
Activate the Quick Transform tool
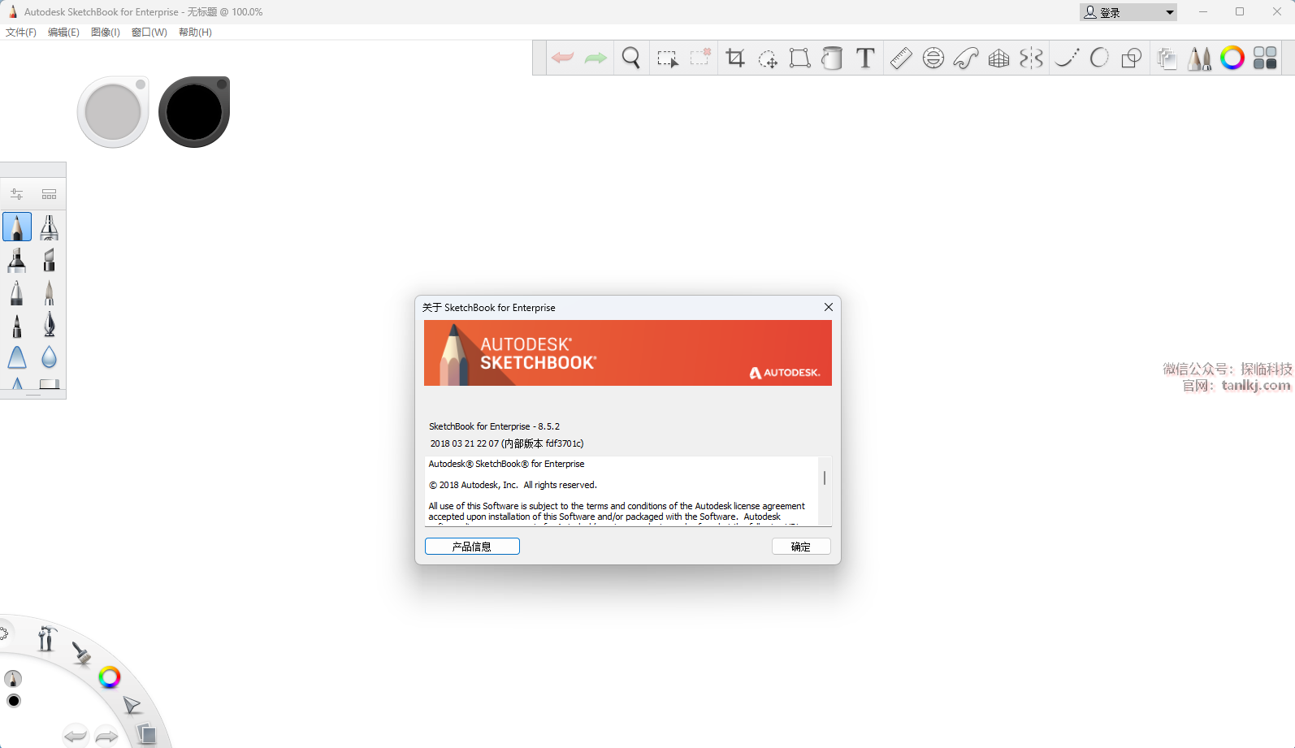click(768, 58)
